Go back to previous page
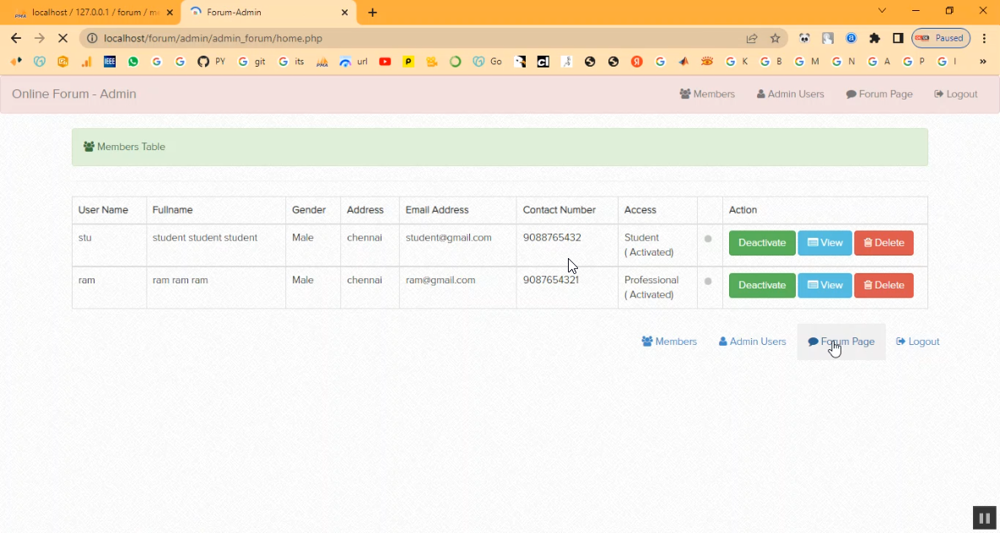Viewport: 1000px width, 533px height. tap(16, 38)
